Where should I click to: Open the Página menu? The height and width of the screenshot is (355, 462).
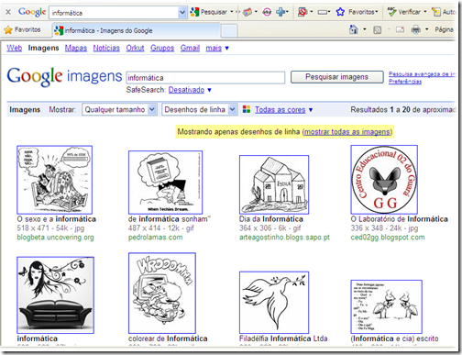pyautogui.click(x=444, y=29)
